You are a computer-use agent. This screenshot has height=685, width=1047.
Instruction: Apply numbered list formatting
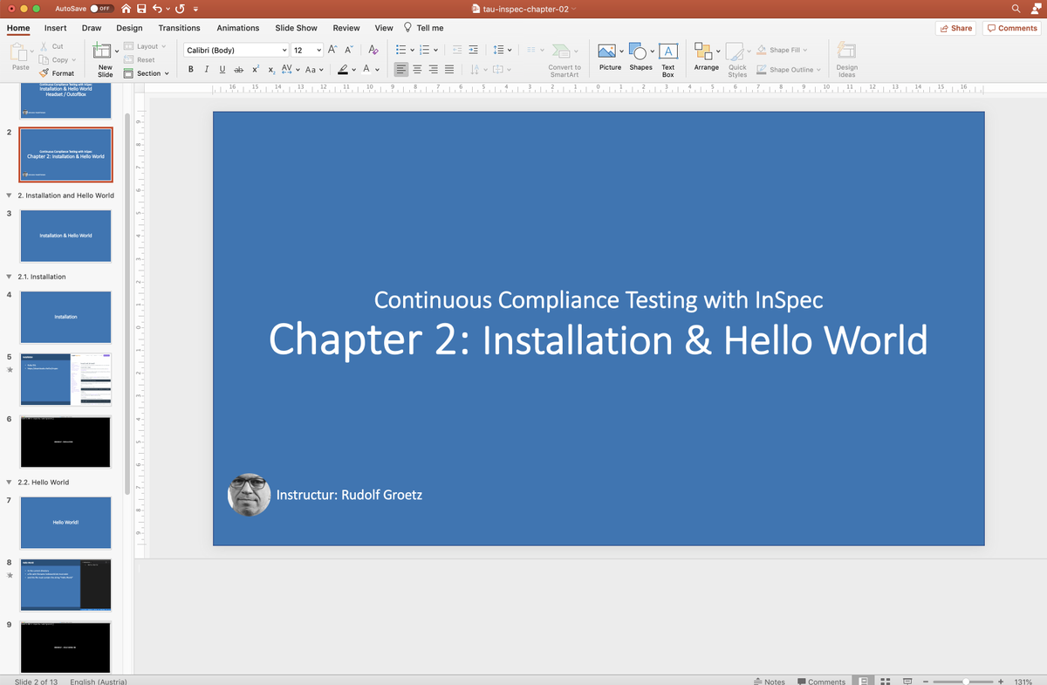(x=424, y=50)
